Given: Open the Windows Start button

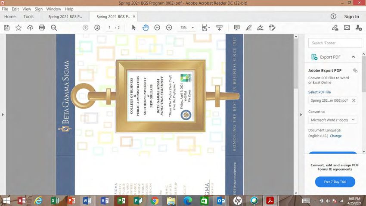Looking at the screenshot, I should pos(6,201).
